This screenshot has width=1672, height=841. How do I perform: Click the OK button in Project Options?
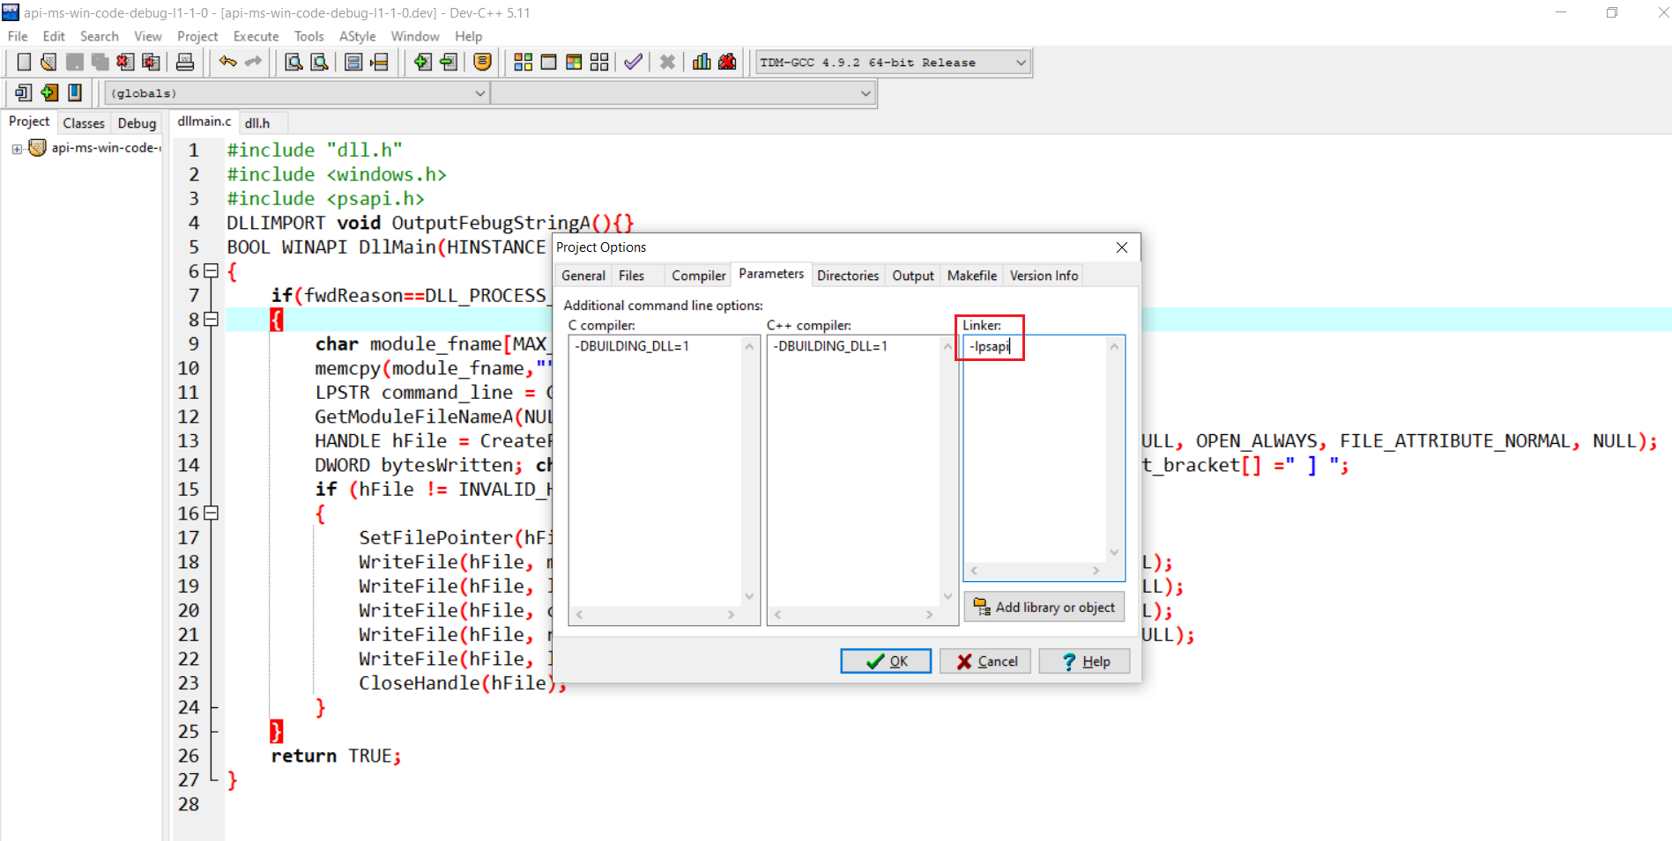click(886, 661)
